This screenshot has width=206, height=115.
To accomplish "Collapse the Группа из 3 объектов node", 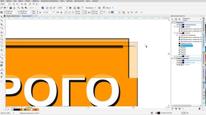I will click(x=177, y=35).
